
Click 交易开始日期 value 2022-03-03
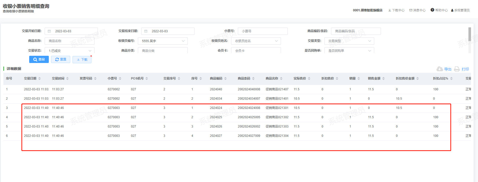(x=63, y=31)
